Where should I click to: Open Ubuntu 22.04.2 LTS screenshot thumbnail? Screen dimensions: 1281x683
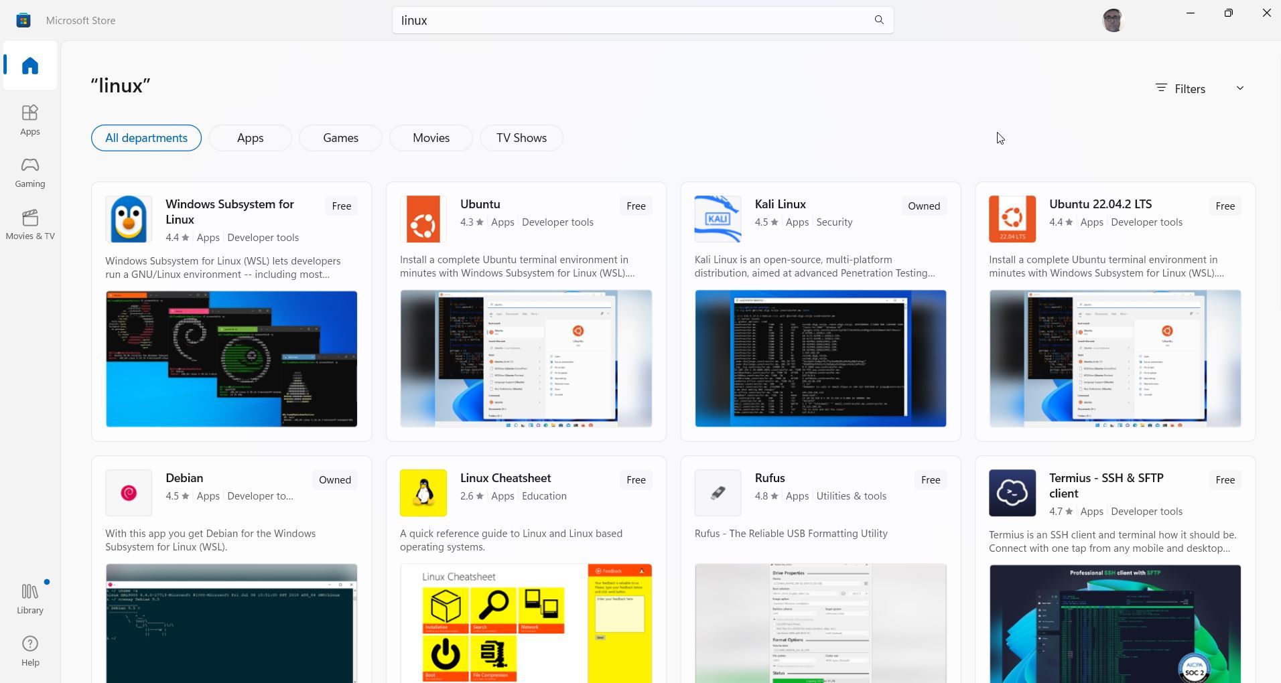(x=1115, y=358)
